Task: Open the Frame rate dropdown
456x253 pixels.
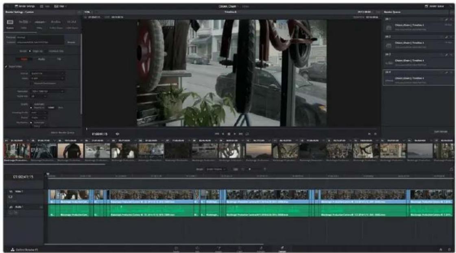Action: click(x=38, y=96)
